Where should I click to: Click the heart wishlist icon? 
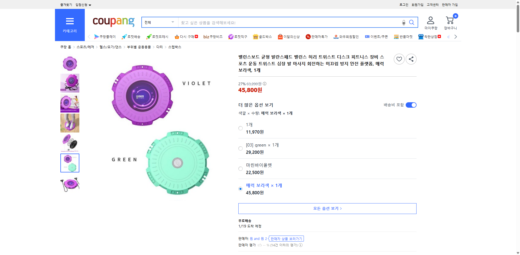click(399, 59)
